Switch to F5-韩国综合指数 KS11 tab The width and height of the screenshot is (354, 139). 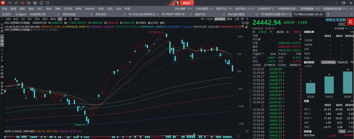tap(275, 14)
